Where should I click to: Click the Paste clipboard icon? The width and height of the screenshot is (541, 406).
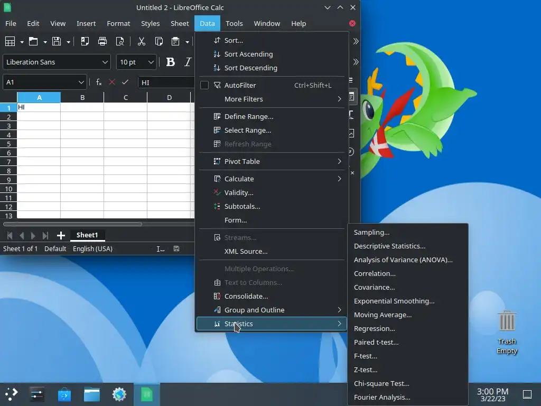point(175,41)
